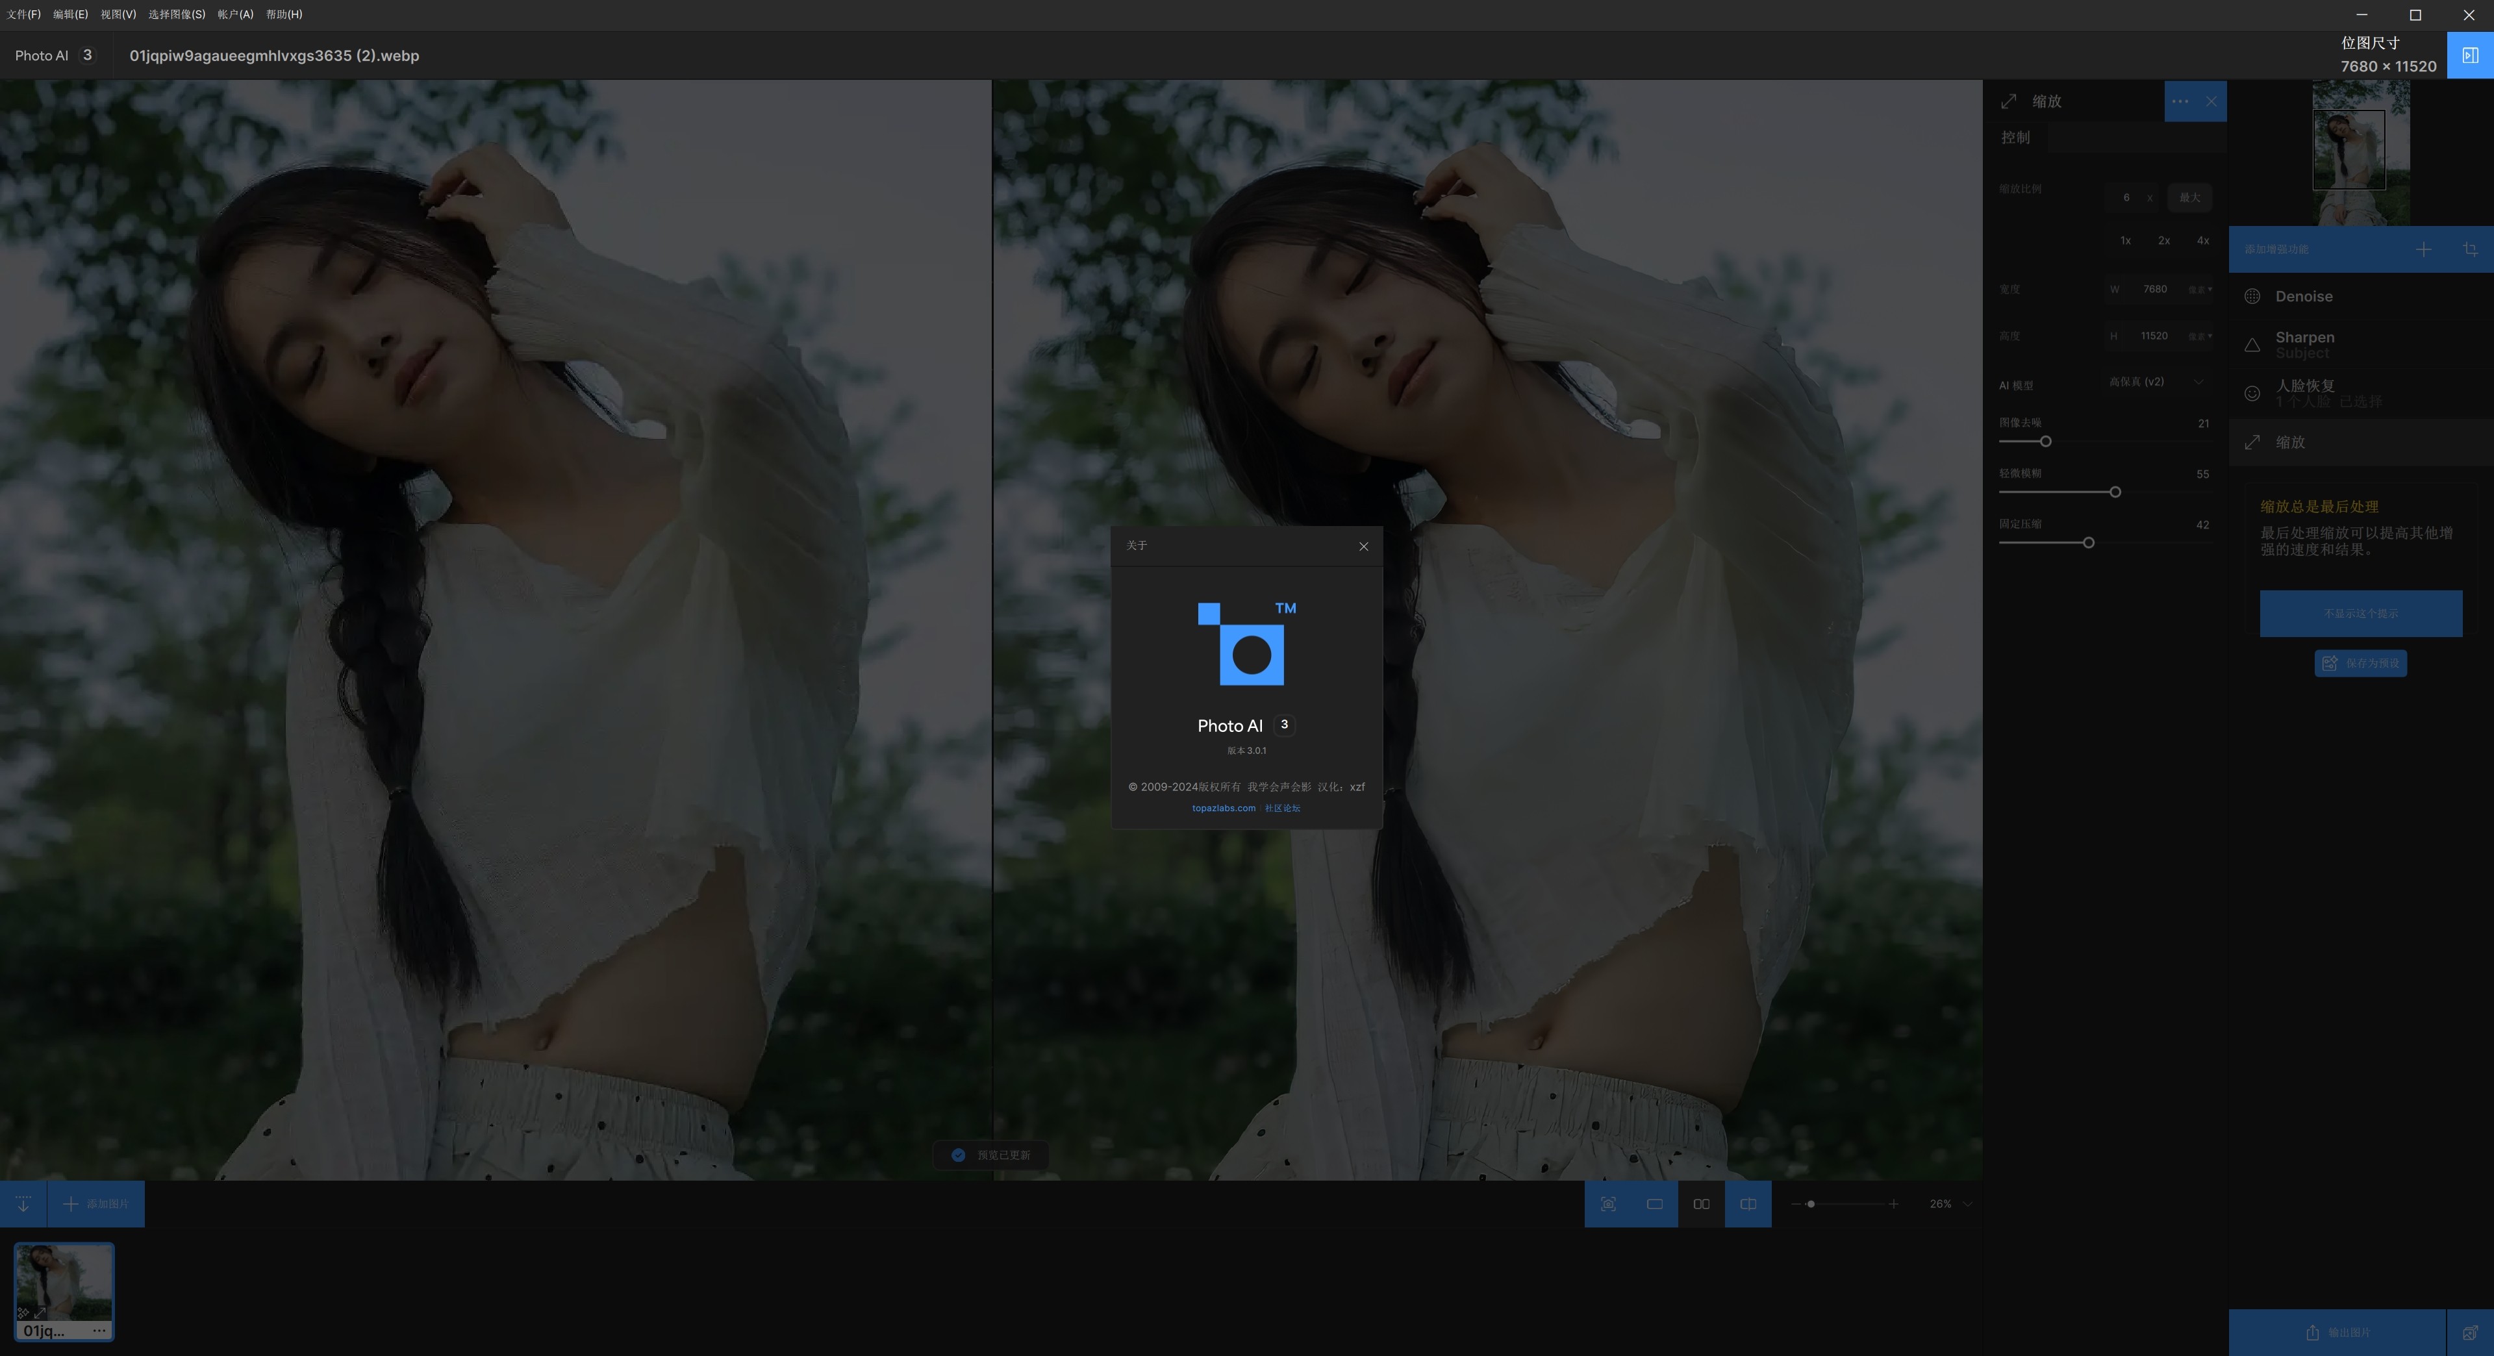Open the width unit dropdown
The image size is (2494, 1356).
click(2200, 290)
